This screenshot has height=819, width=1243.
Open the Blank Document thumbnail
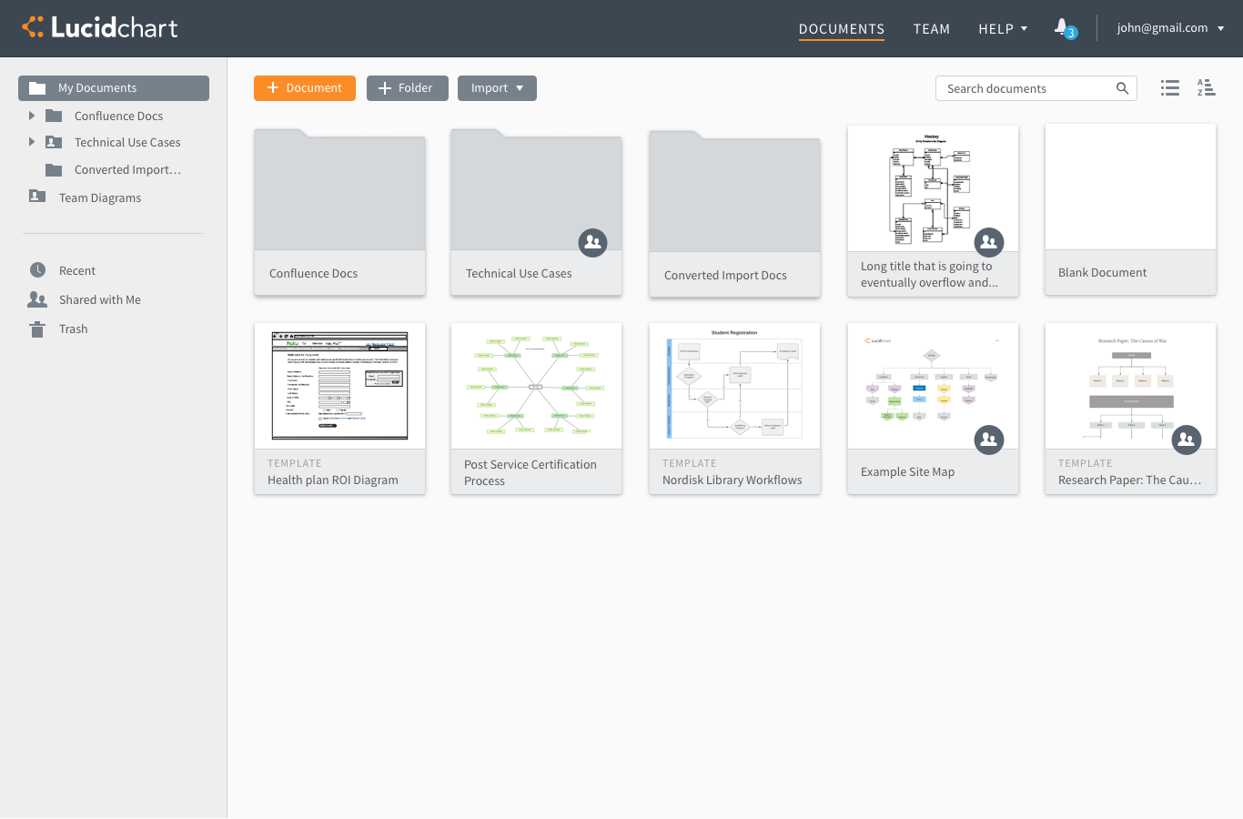(1130, 187)
